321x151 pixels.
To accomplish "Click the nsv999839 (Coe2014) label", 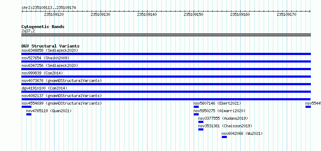I will [x=42, y=73].
